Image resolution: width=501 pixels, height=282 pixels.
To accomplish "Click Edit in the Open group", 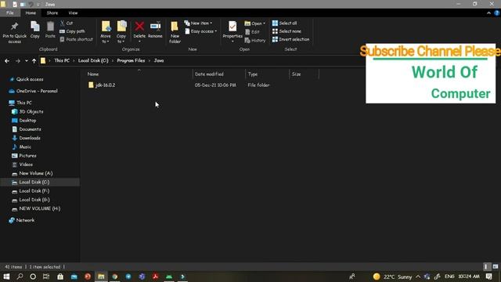I will (x=252, y=32).
